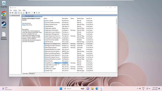Open the View menu
This screenshot has width=162, height=91.
[20, 10]
